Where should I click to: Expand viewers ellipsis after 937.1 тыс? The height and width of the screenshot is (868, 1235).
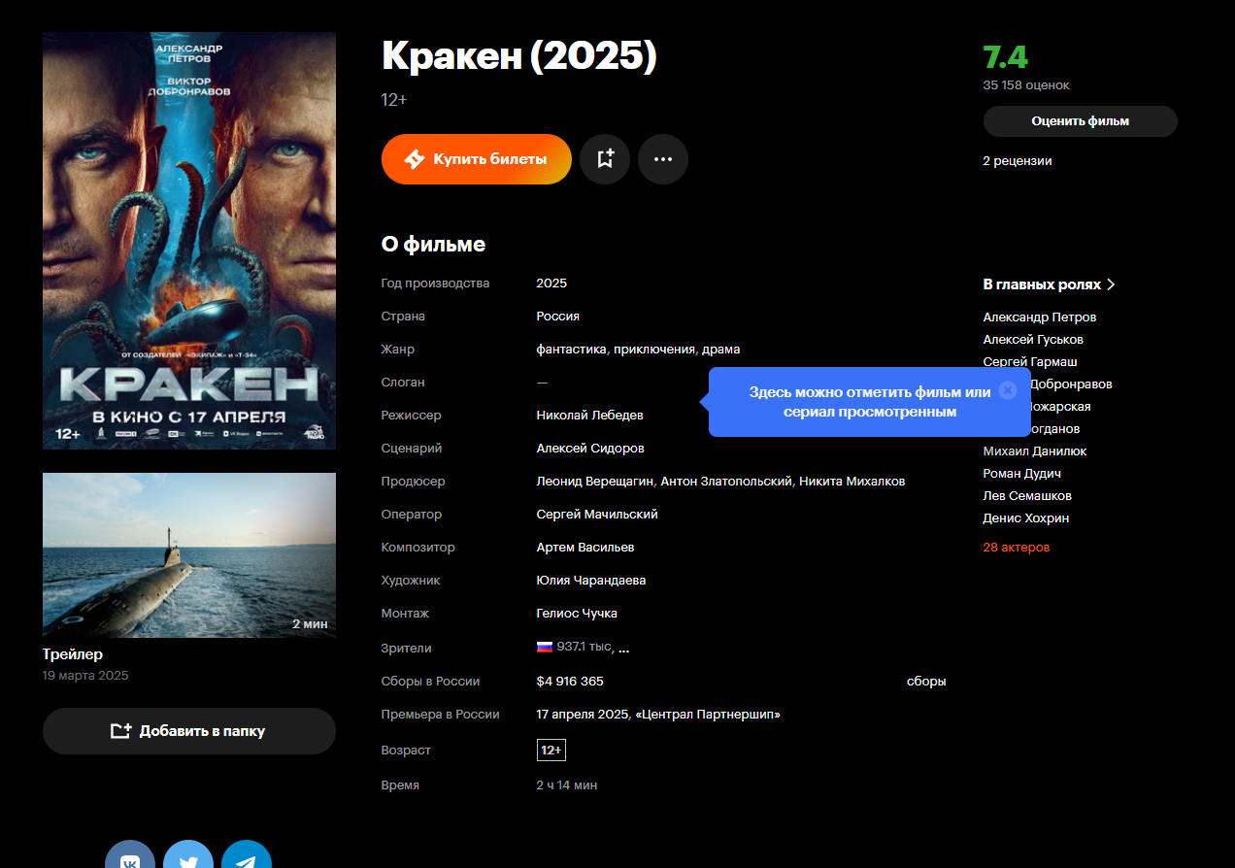pos(624,648)
